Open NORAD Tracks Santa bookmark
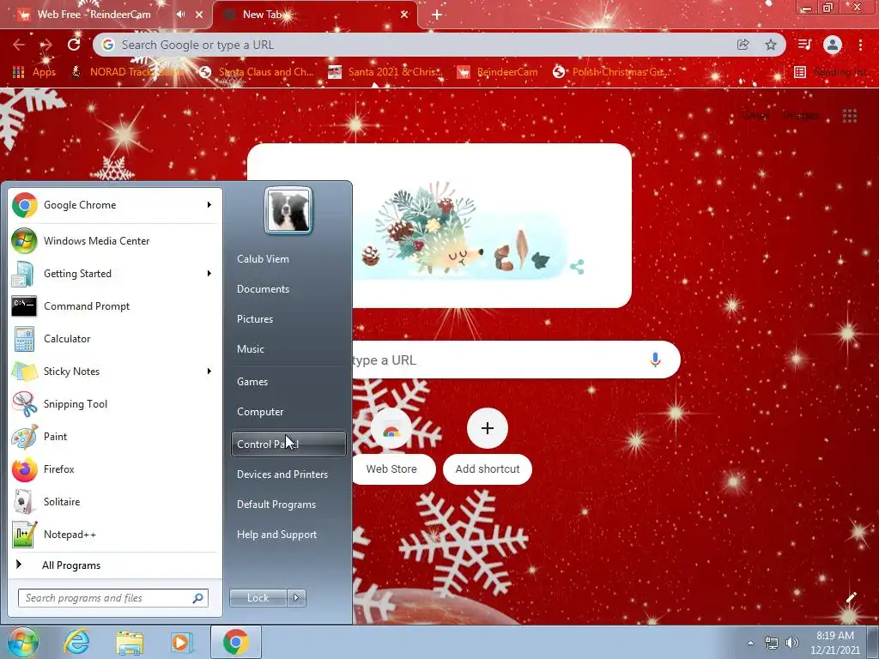 (129, 72)
